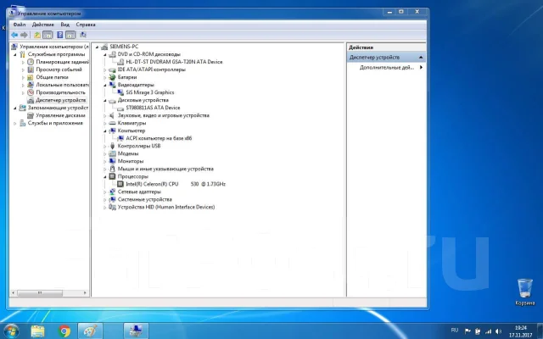543x339 pixels.
Task: Select Диспетчер устройств in the left tree
Action: tap(60, 100)
